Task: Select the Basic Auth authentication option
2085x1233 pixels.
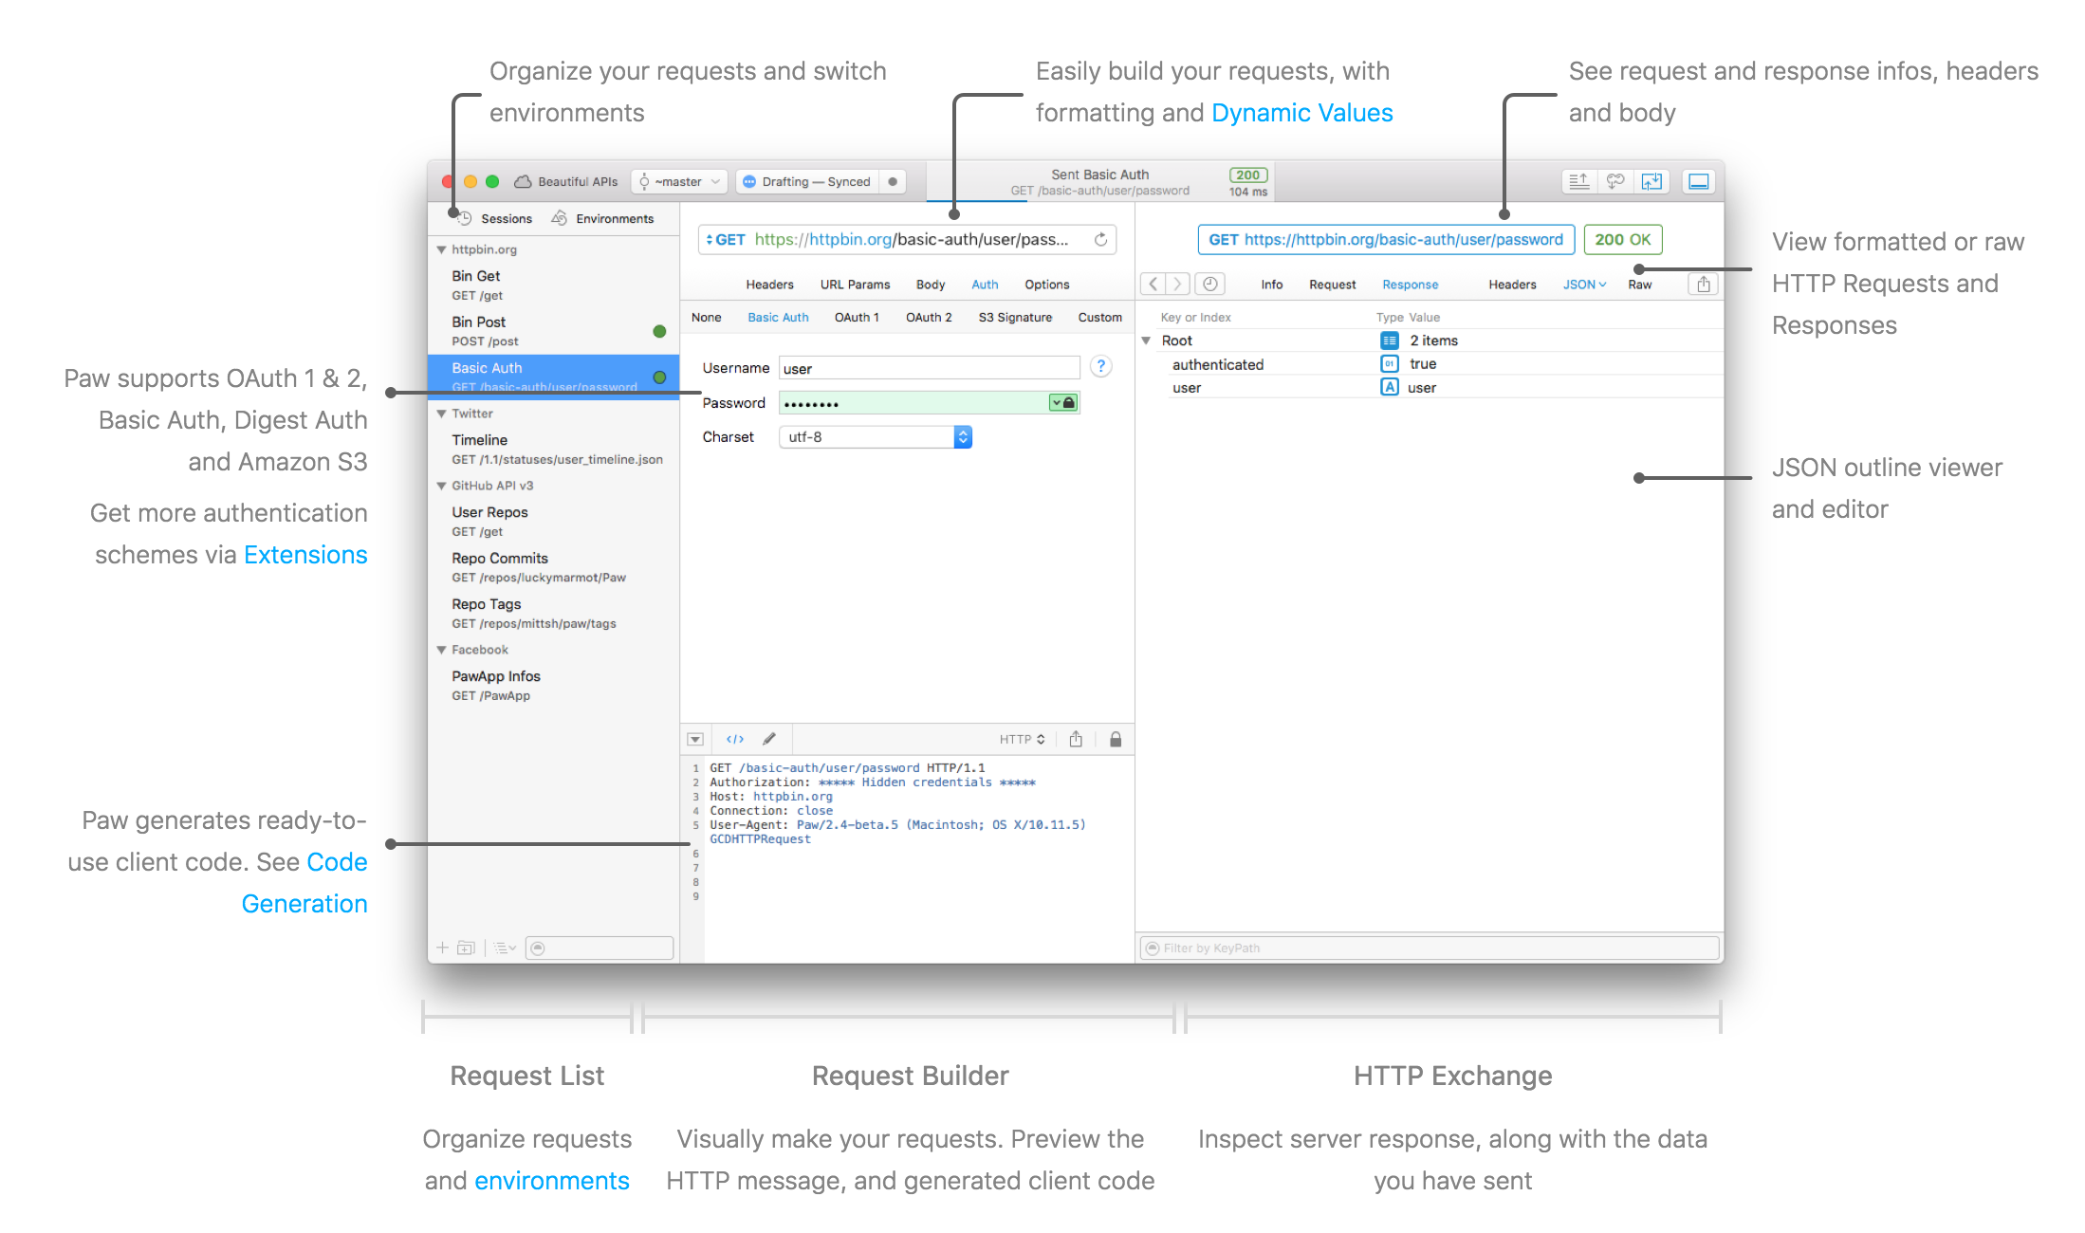Action: pos(778,317)
